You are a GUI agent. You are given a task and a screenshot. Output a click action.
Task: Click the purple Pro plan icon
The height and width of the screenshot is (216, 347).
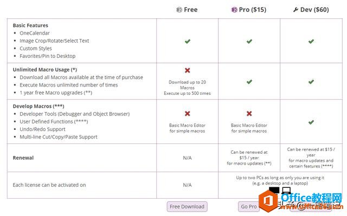234,10
